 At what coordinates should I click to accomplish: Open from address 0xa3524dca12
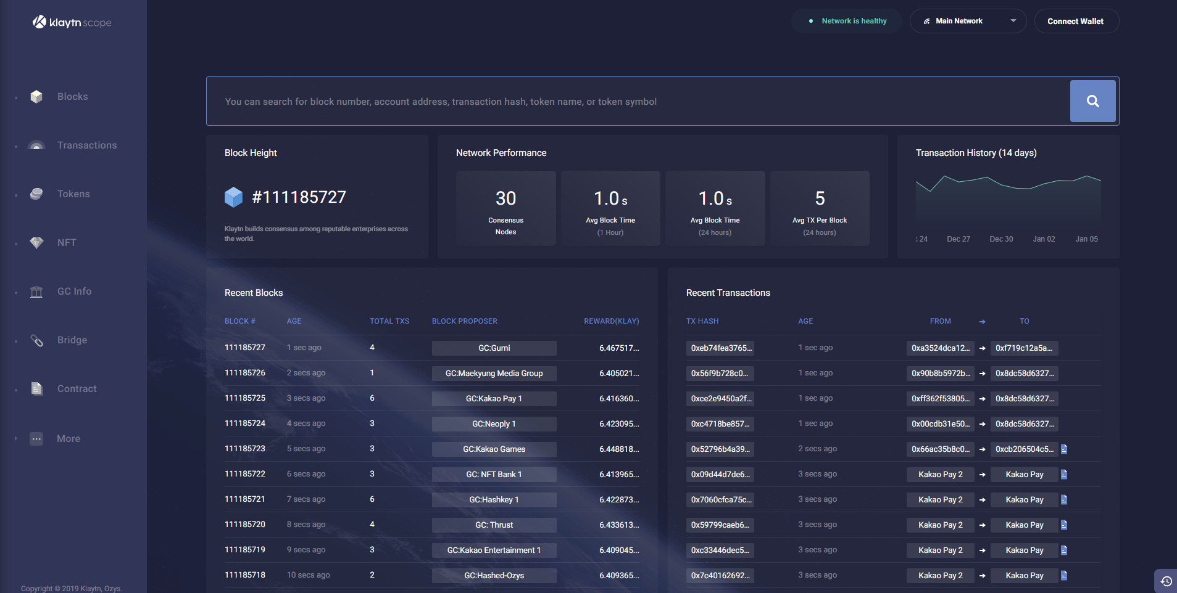point(941,348)
